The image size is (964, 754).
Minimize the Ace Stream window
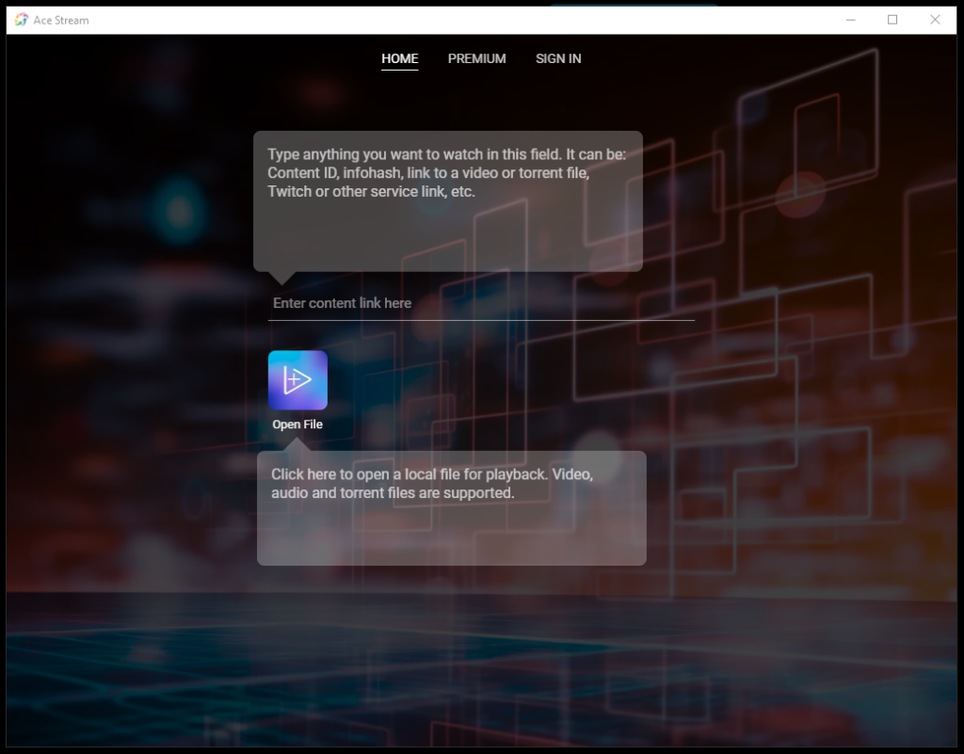(x=851, y=20)
